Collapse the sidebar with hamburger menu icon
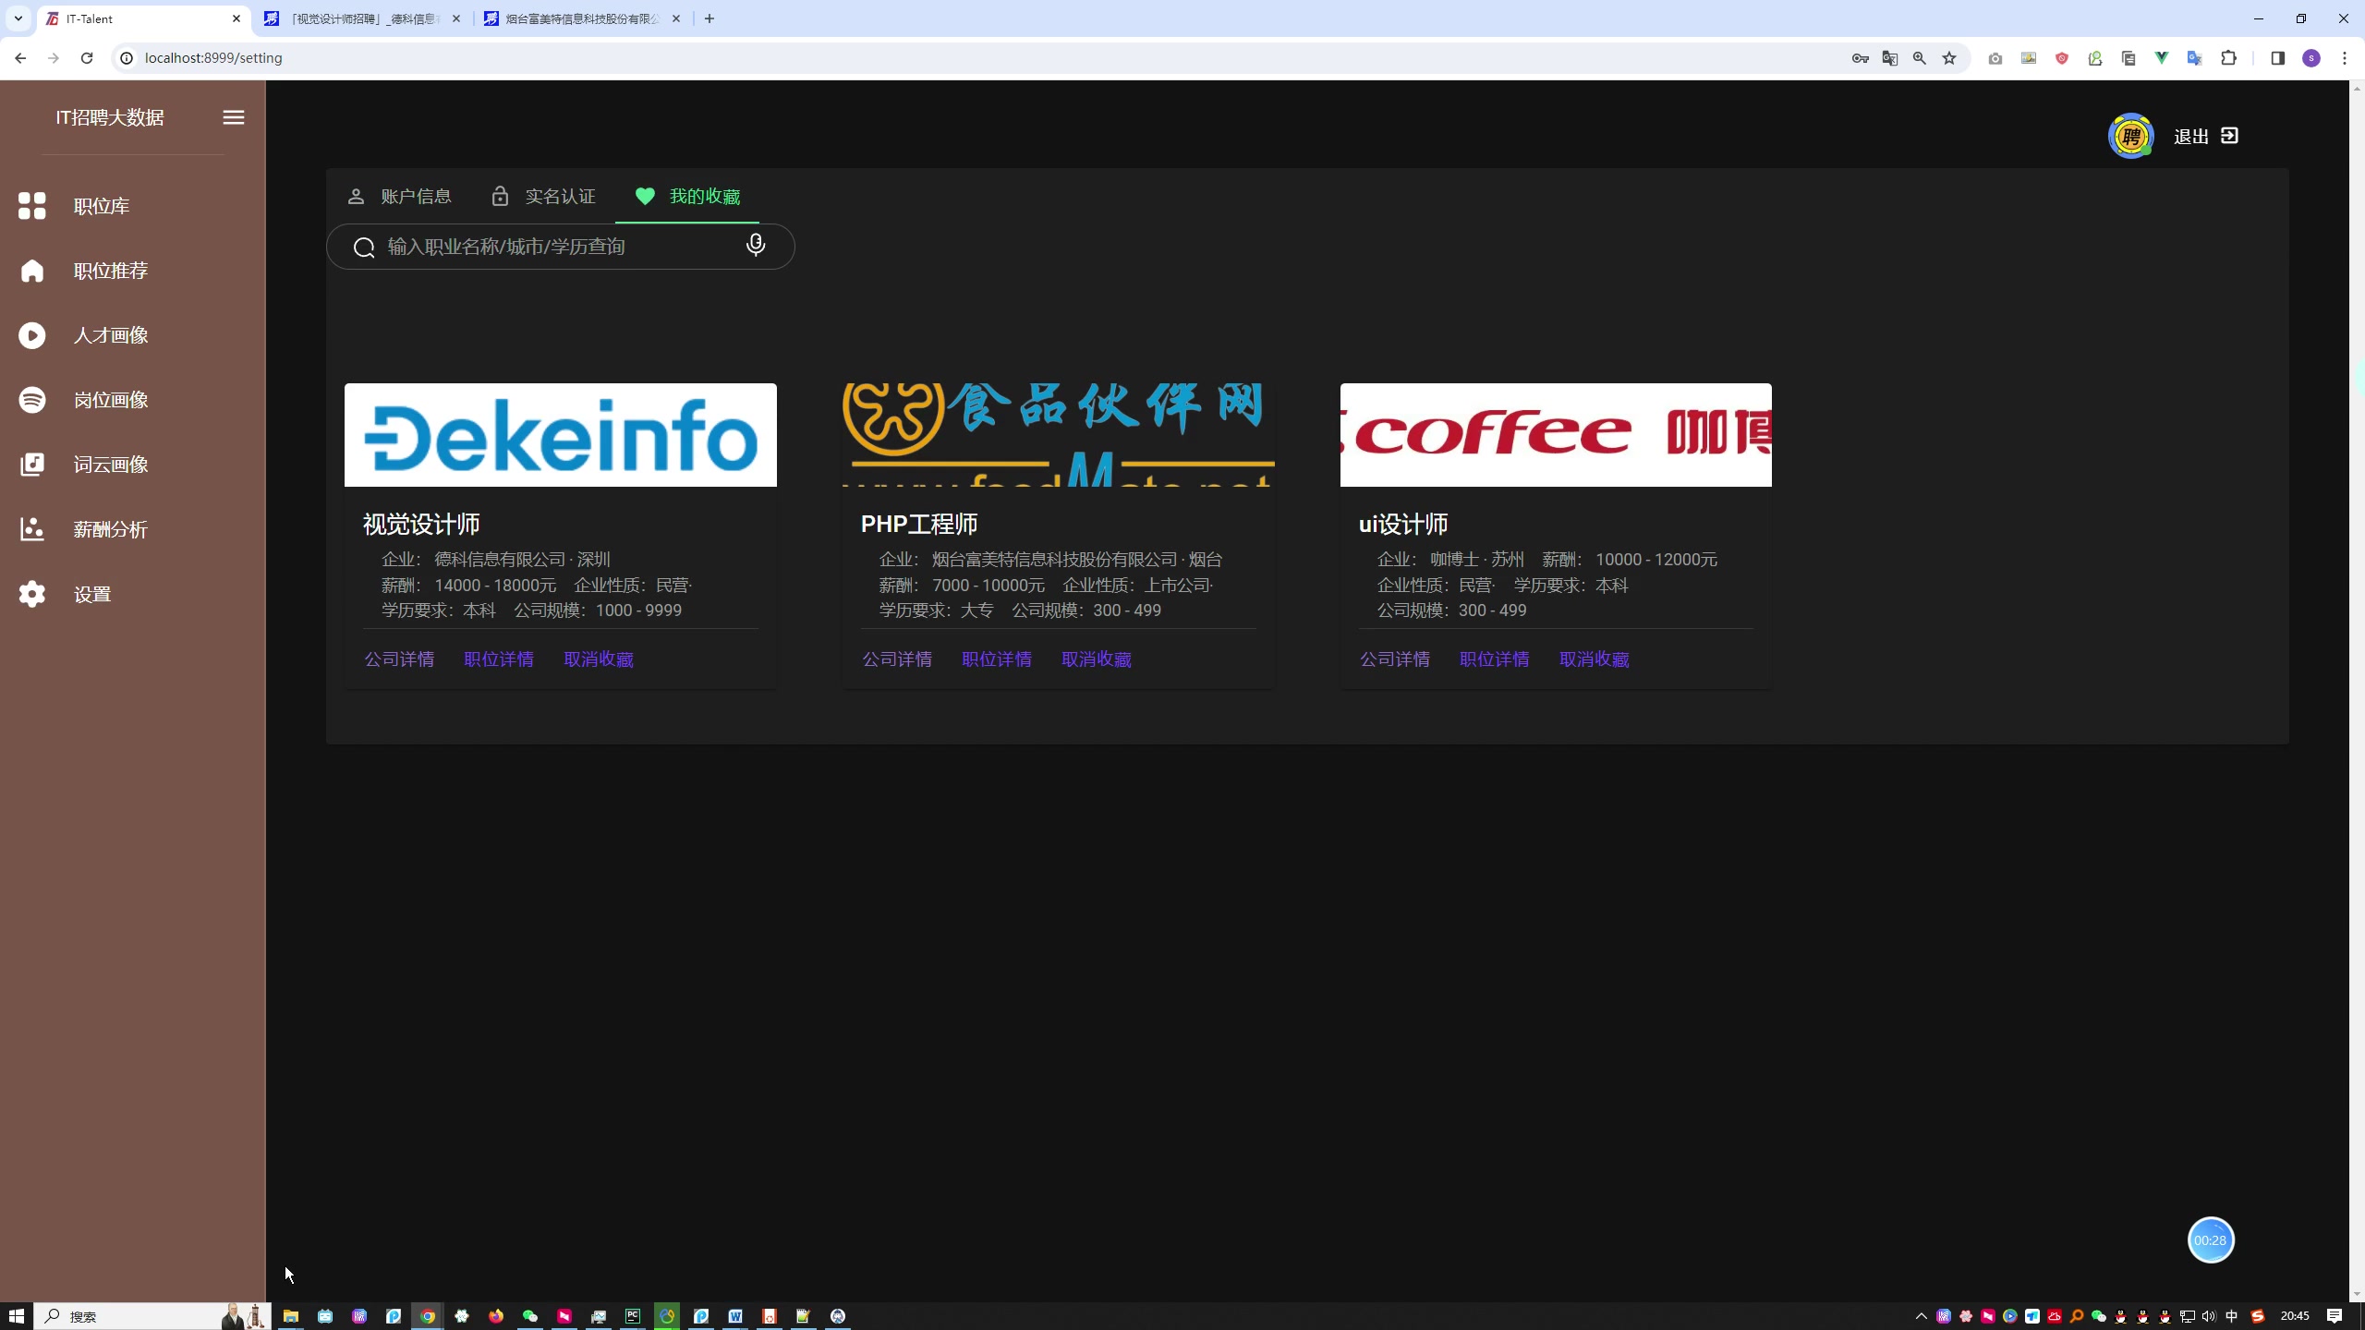 pos(234,117)
